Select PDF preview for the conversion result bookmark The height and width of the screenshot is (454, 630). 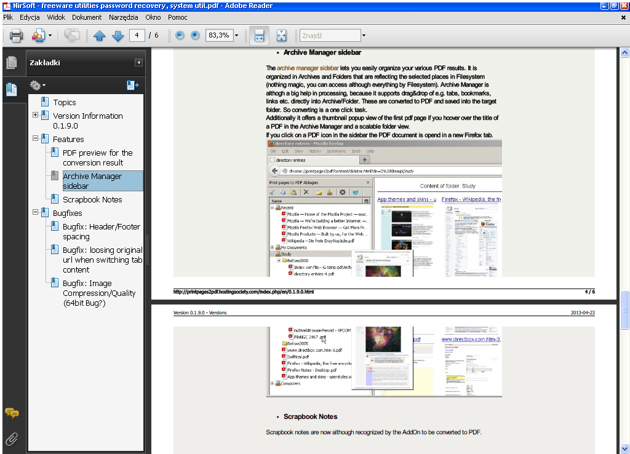(98, 158)
